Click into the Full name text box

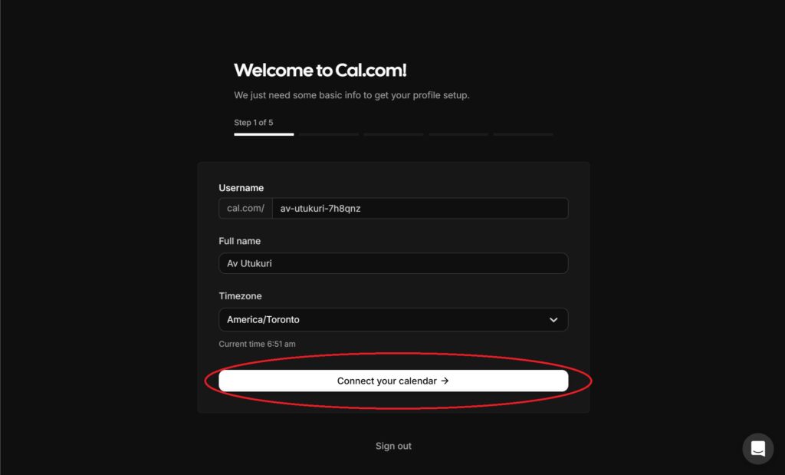click(x=393, y=264)
